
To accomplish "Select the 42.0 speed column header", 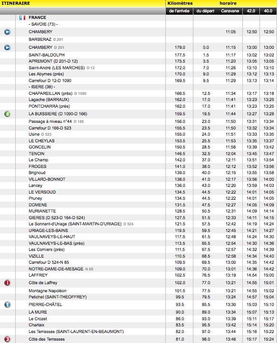I will pos(251,11).
